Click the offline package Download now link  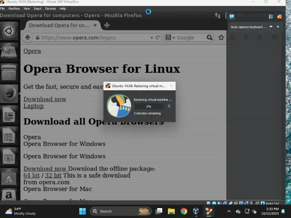click(x=45, y=169)
